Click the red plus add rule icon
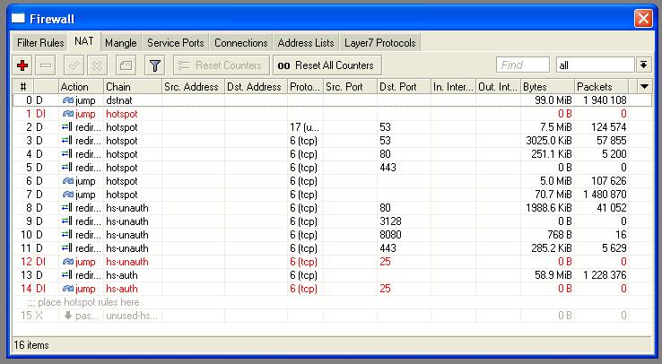Viewport: 662px width, 364px height. pos(22,65)
